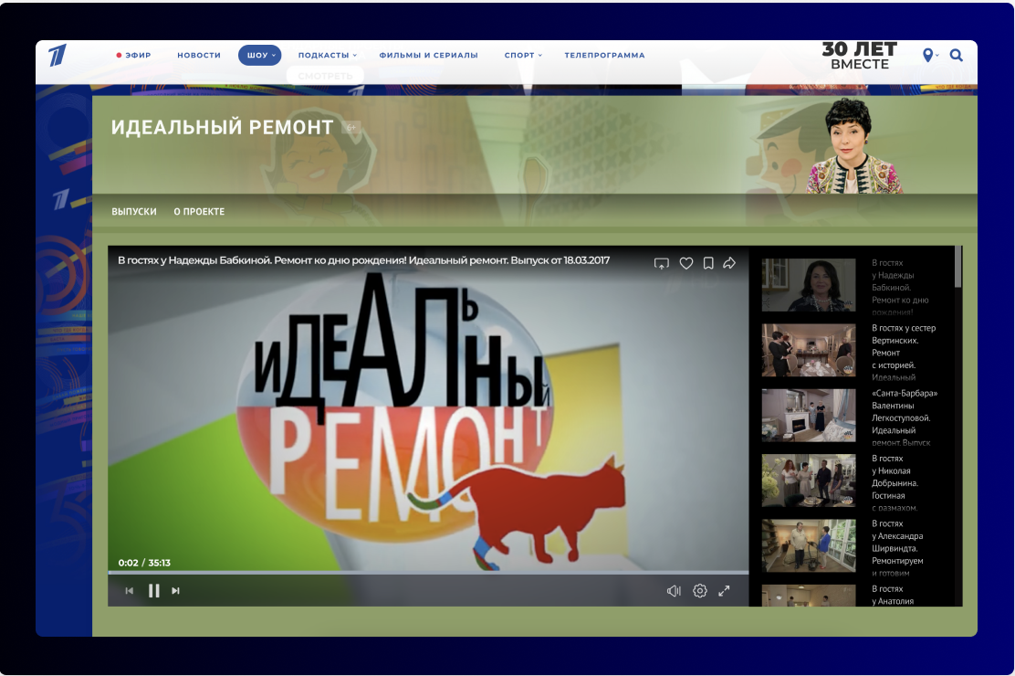
Task: Open the player settings gear
Action: pos(699,590)
